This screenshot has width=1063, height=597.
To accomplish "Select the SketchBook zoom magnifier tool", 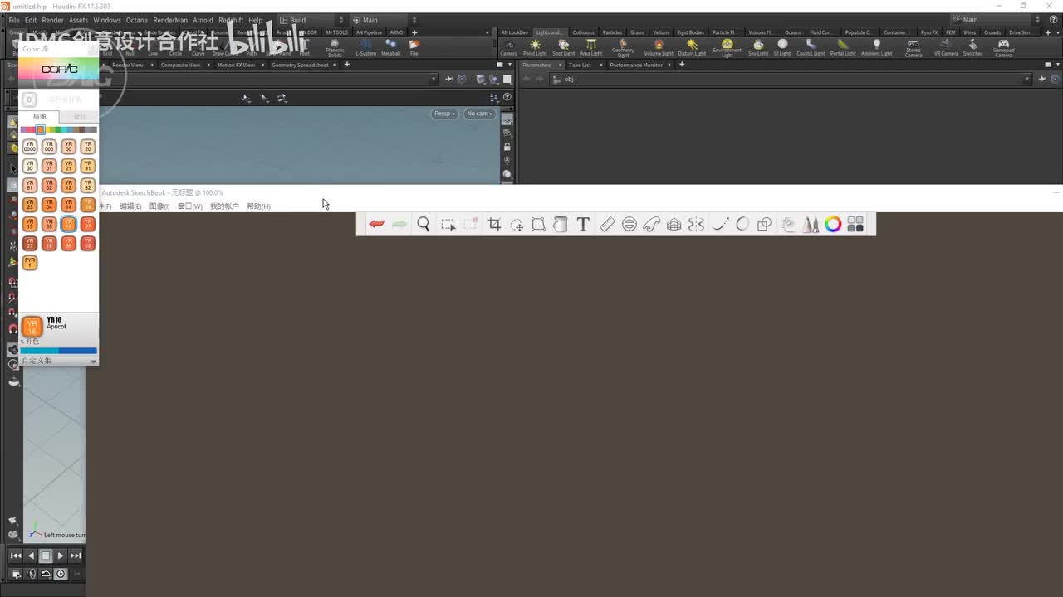I will pyautogui.click(x=424, y=224).
